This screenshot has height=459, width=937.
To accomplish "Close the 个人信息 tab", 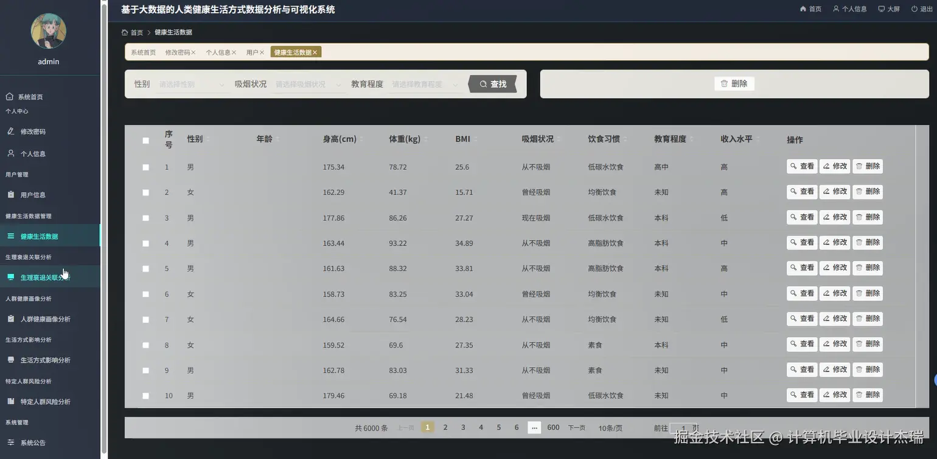I will (x=234, y=52).
